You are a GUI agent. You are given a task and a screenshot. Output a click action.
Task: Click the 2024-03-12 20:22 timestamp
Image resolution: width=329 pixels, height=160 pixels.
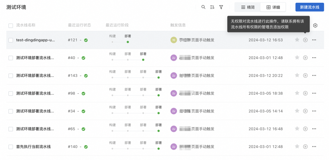click(266, 75)
